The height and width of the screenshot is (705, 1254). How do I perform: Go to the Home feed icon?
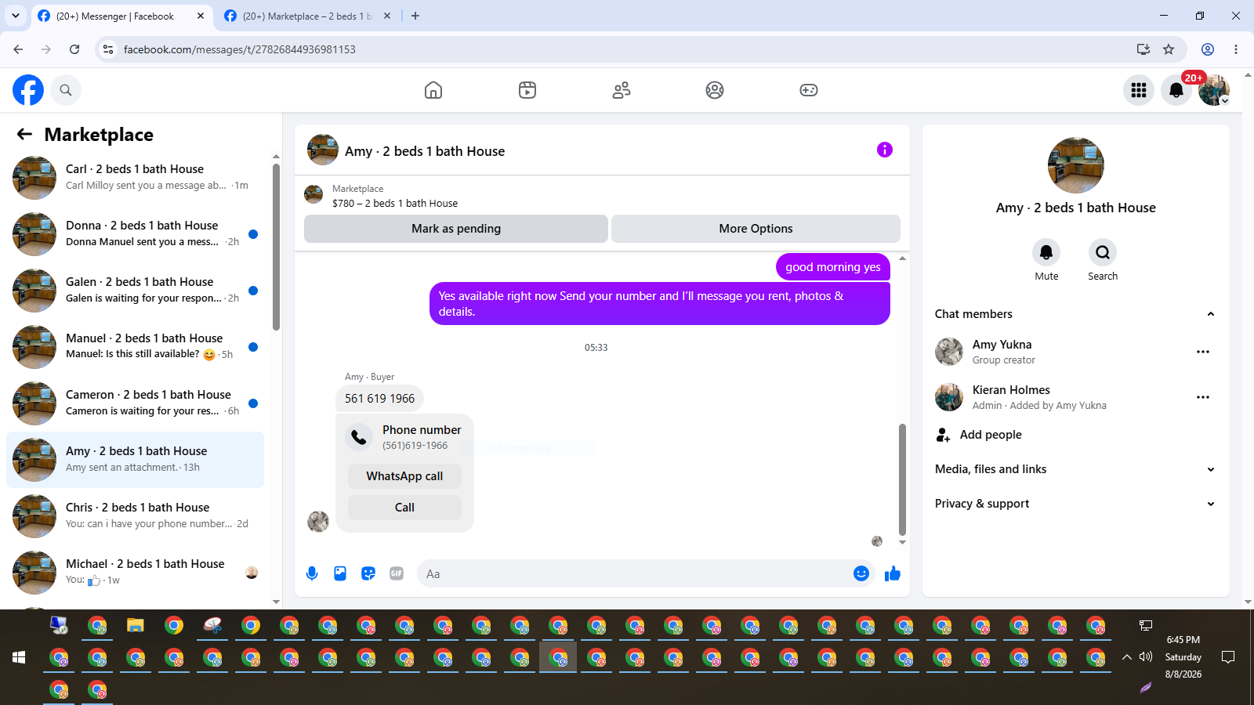(x=433, y=90)
